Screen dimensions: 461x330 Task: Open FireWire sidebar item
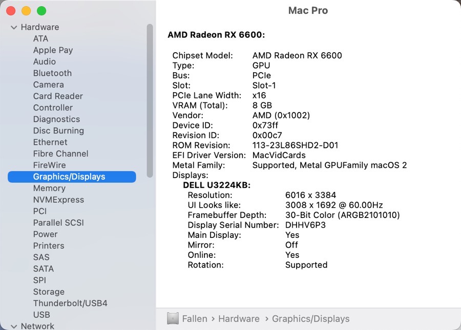49,165
